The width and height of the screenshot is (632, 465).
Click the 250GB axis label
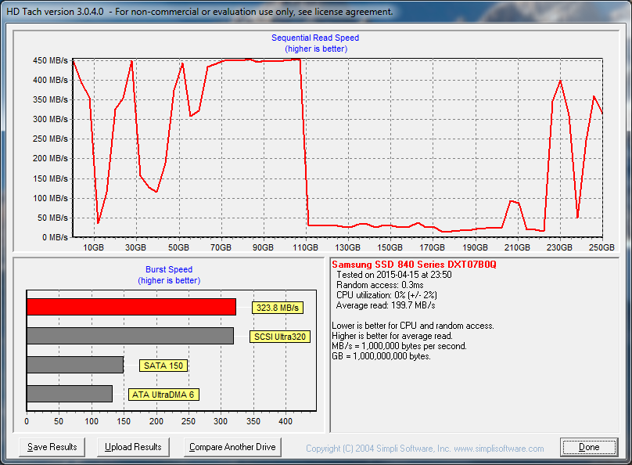pyautogui.click(x=601, y=247)
